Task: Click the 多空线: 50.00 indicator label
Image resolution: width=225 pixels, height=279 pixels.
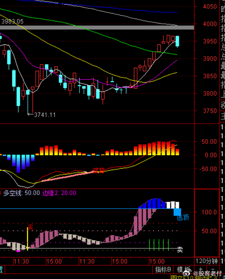Action: coord(21,193)
